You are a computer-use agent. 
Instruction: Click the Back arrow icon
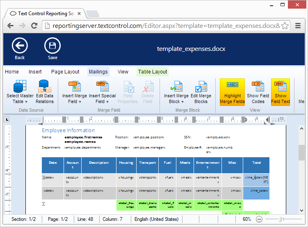20,46
